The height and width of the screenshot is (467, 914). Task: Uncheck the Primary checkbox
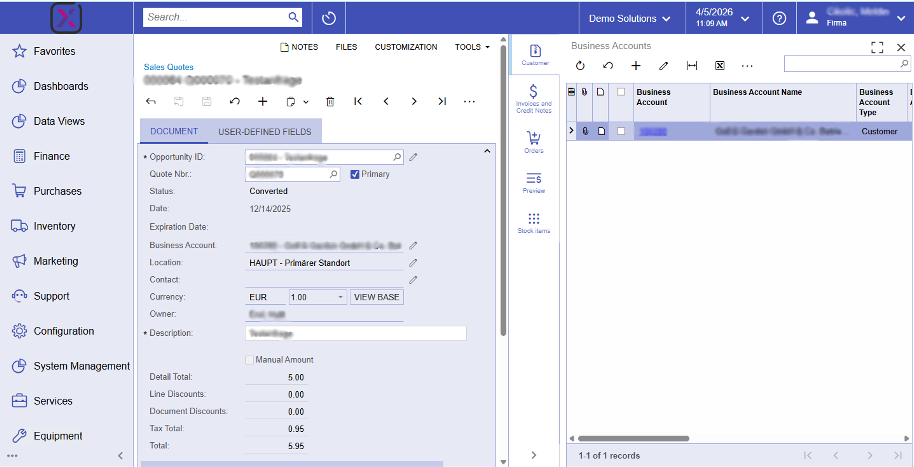(x=355, y=174)
